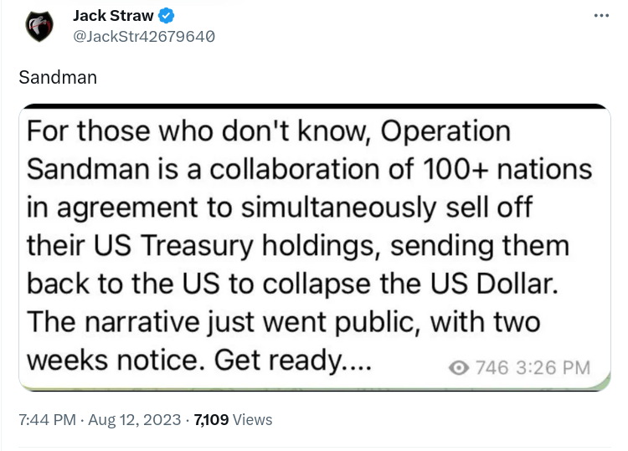Screen dimensions: 628x451
Task: Open the embedded Operation Sandman screenshot
Action: pos(314,247)
